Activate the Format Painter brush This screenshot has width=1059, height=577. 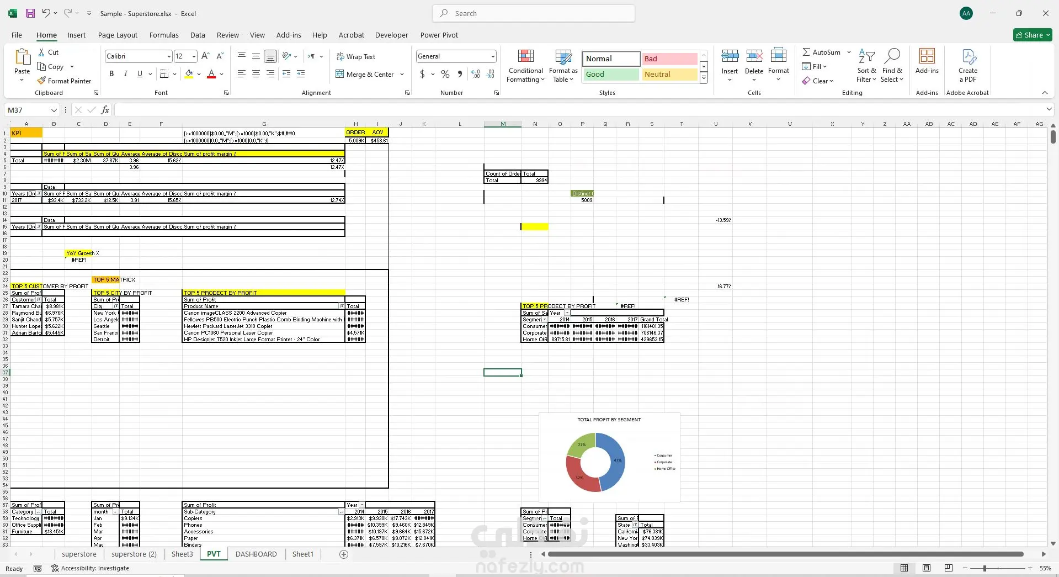pos(64,81)
